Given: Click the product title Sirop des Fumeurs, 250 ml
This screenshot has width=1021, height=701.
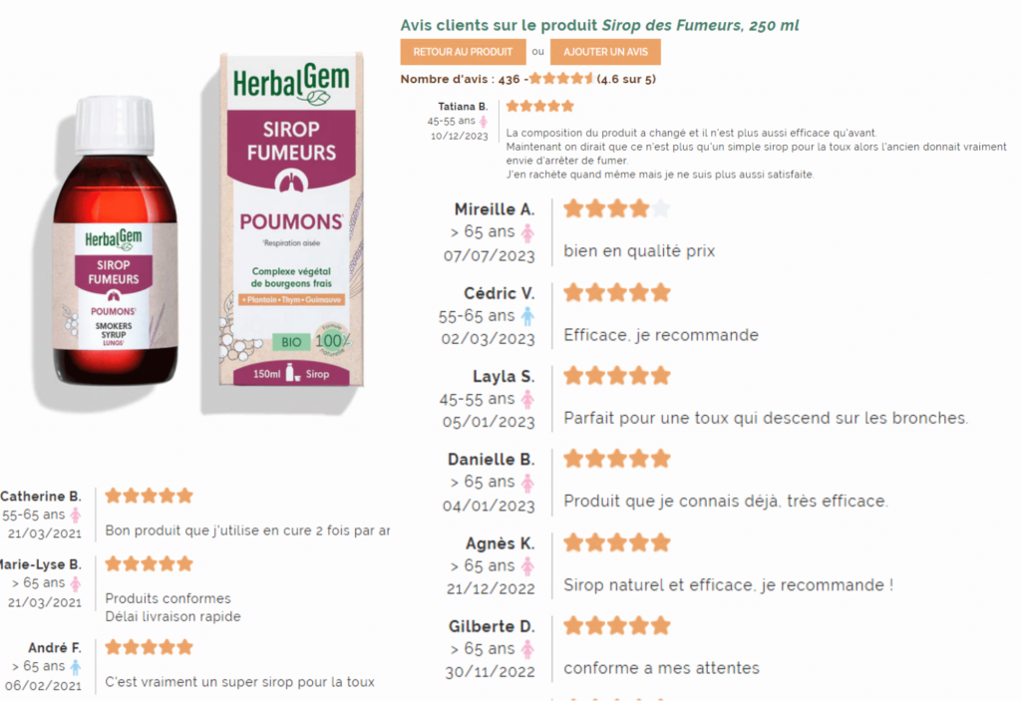Looking at the screenshot, I should pos(700,25).
